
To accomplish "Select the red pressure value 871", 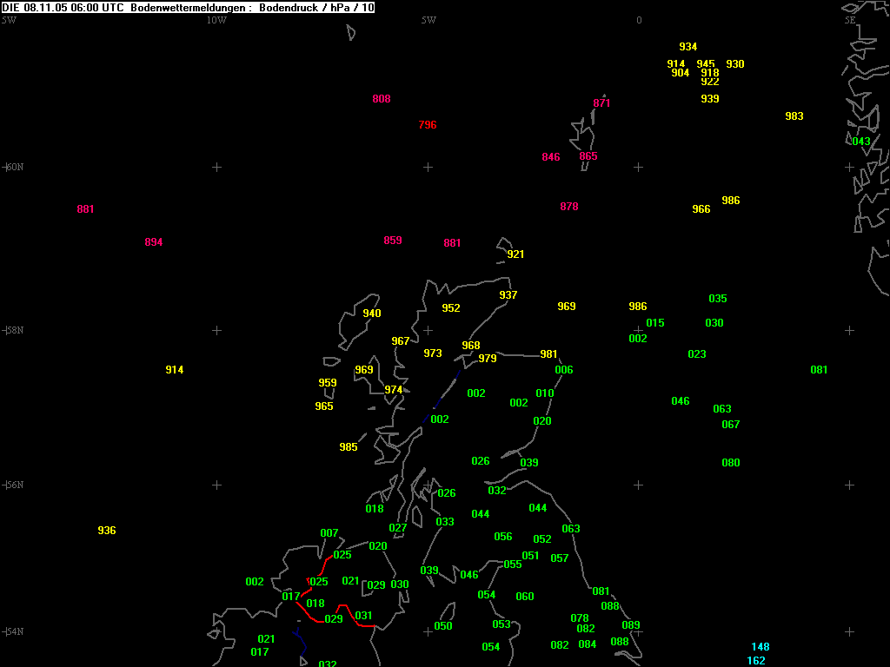I will (602, 103).
